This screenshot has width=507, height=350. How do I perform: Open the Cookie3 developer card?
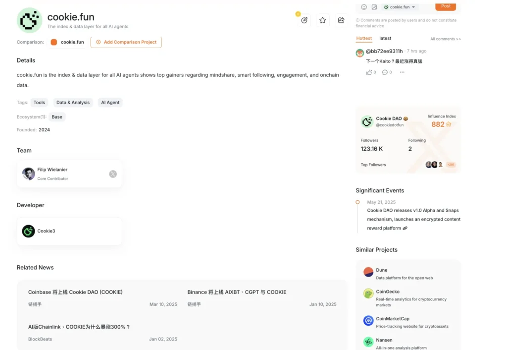[x=69, y=231]
